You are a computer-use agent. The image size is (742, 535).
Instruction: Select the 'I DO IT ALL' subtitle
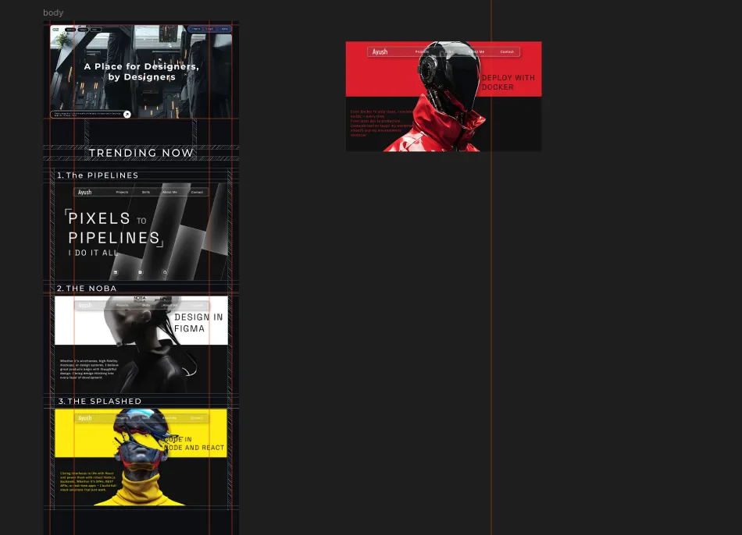click(93, 253)
